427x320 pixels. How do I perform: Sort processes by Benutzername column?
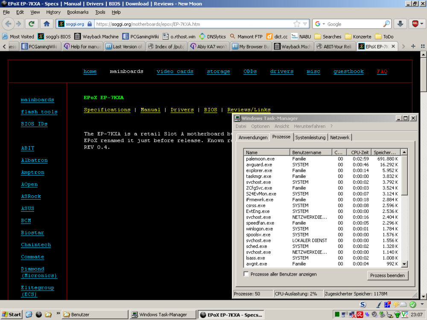click(x=311, y=152)
